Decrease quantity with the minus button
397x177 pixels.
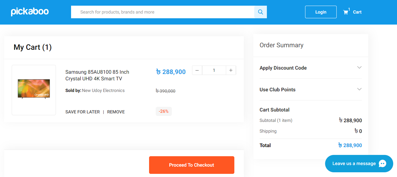[197, 70]
